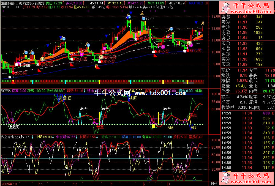Click the 现价 11.94 quote field
This screenshot has width=275, height=186.
pyautogui.click(x=234, y=70)
